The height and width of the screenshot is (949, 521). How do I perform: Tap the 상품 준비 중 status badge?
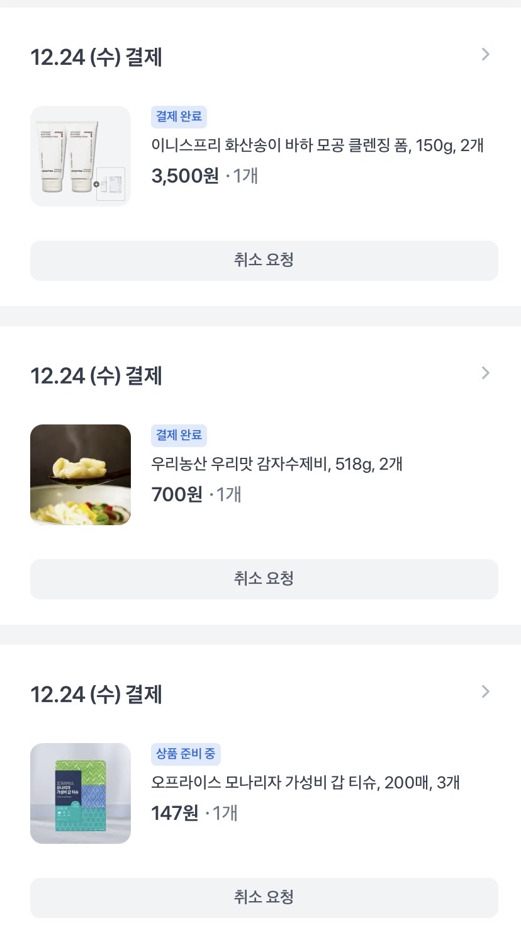coord(186,754)
